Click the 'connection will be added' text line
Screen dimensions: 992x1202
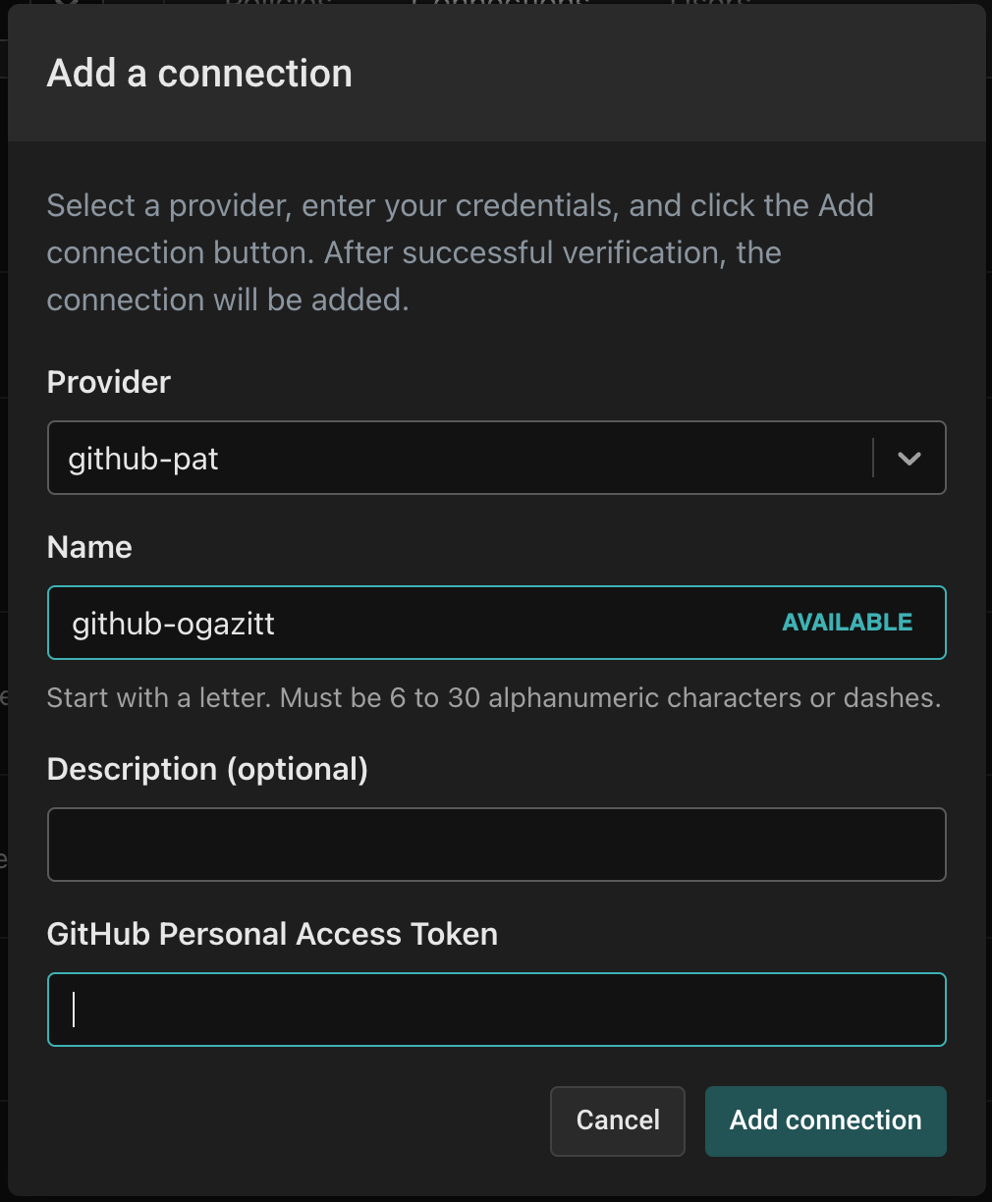[x=228, y=300]
